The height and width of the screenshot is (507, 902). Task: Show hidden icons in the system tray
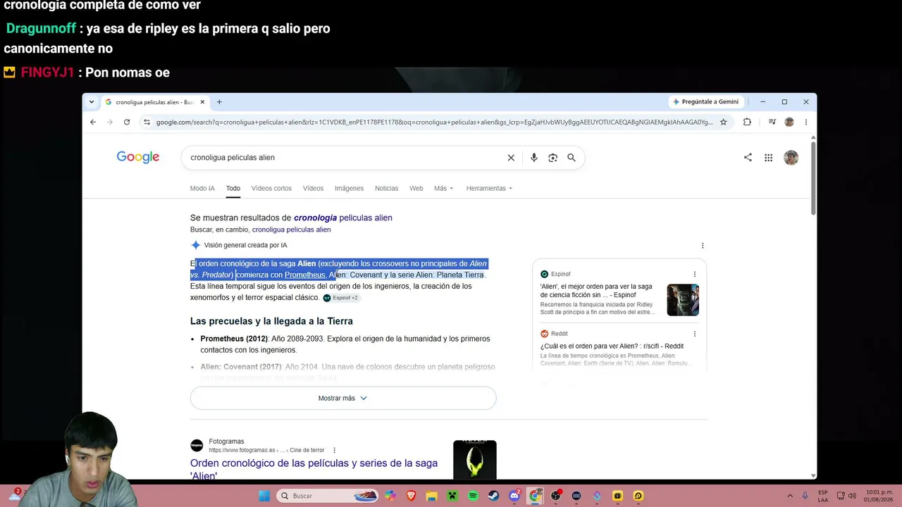coord(789,496)
